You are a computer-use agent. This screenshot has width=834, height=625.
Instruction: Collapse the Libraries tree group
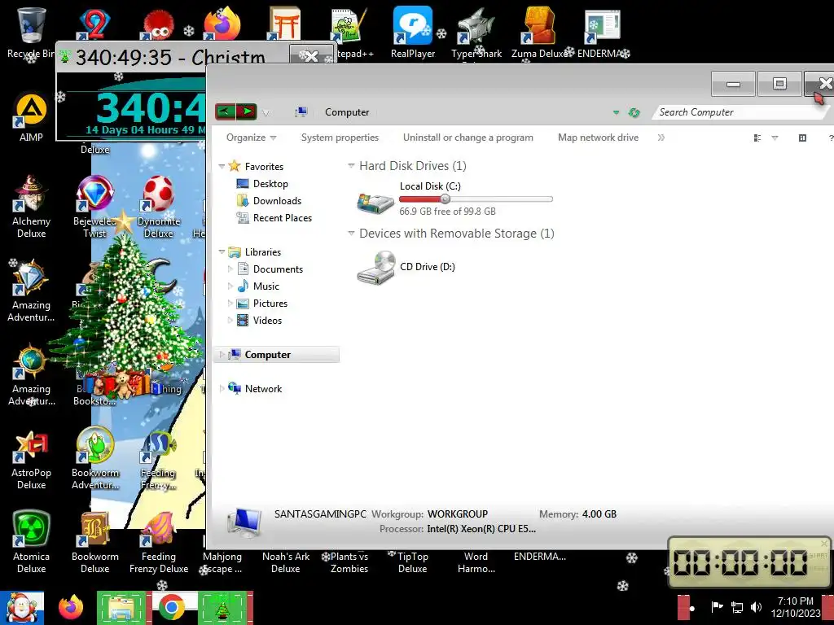pos(222,252)
